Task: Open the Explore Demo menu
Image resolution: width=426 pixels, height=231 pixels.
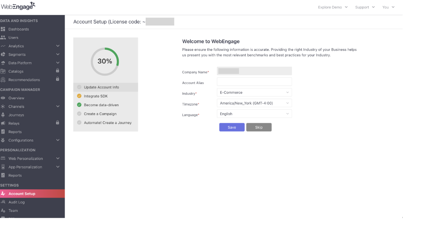Action: pyautogui.click(x=333, y=7)
